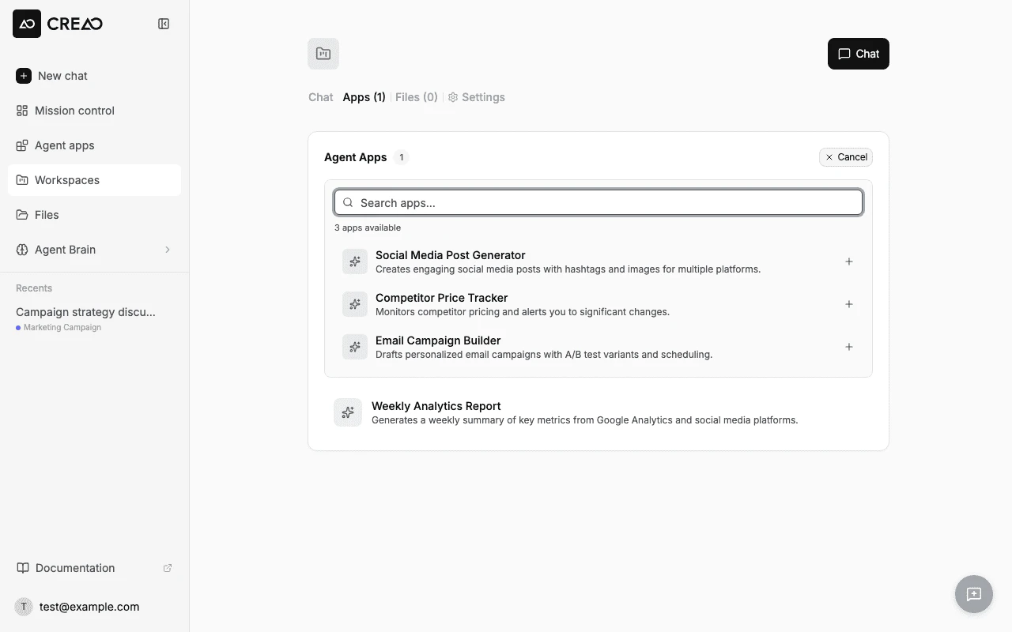The height and width of the screenshot is (632, 1012).
Task: Click the CREAO logo icon
Action: pyautogui.click(x=26, y=24)
